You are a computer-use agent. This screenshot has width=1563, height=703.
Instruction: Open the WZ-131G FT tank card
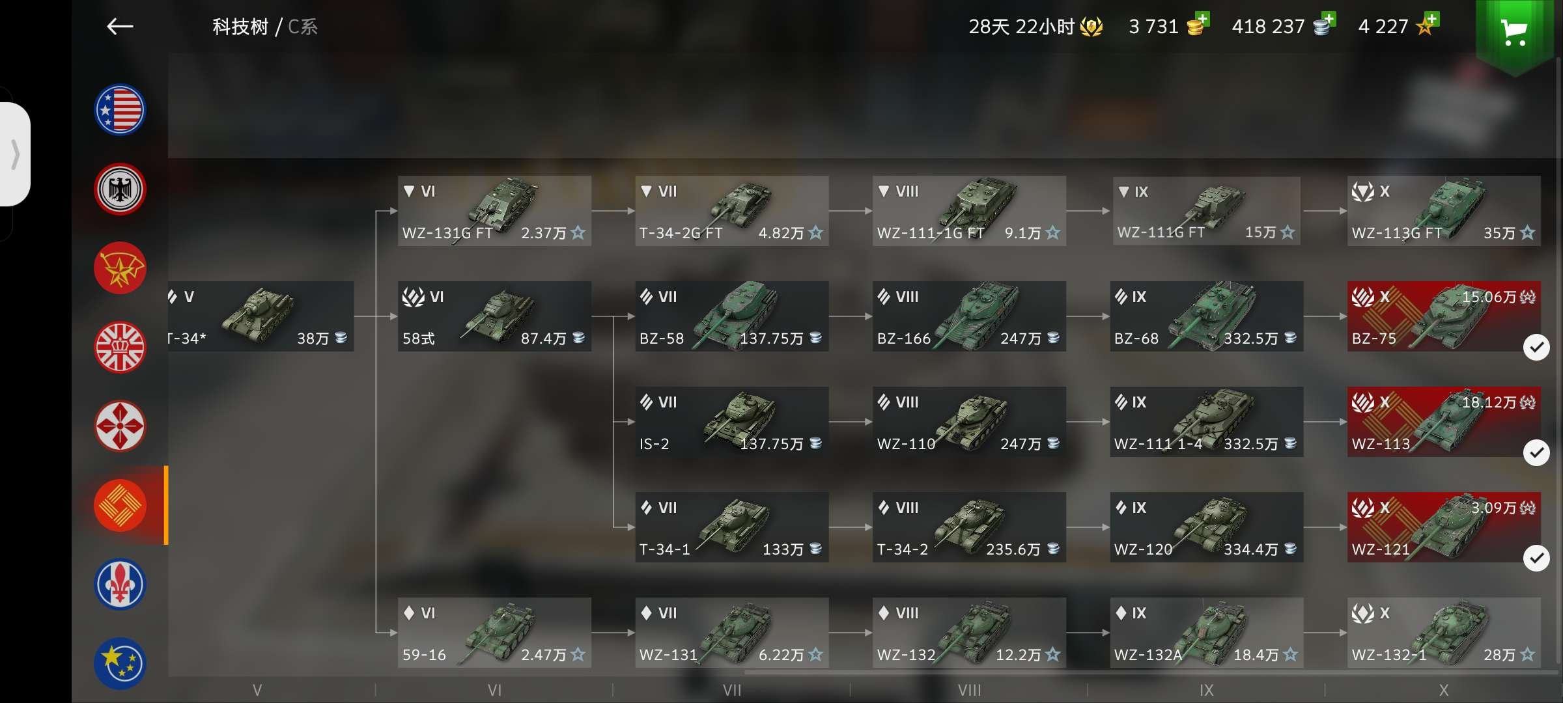(x=494, y=211)
